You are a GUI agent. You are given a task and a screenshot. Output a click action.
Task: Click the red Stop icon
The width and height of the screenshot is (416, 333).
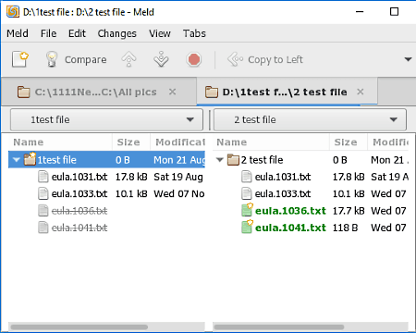pos(194,59)
